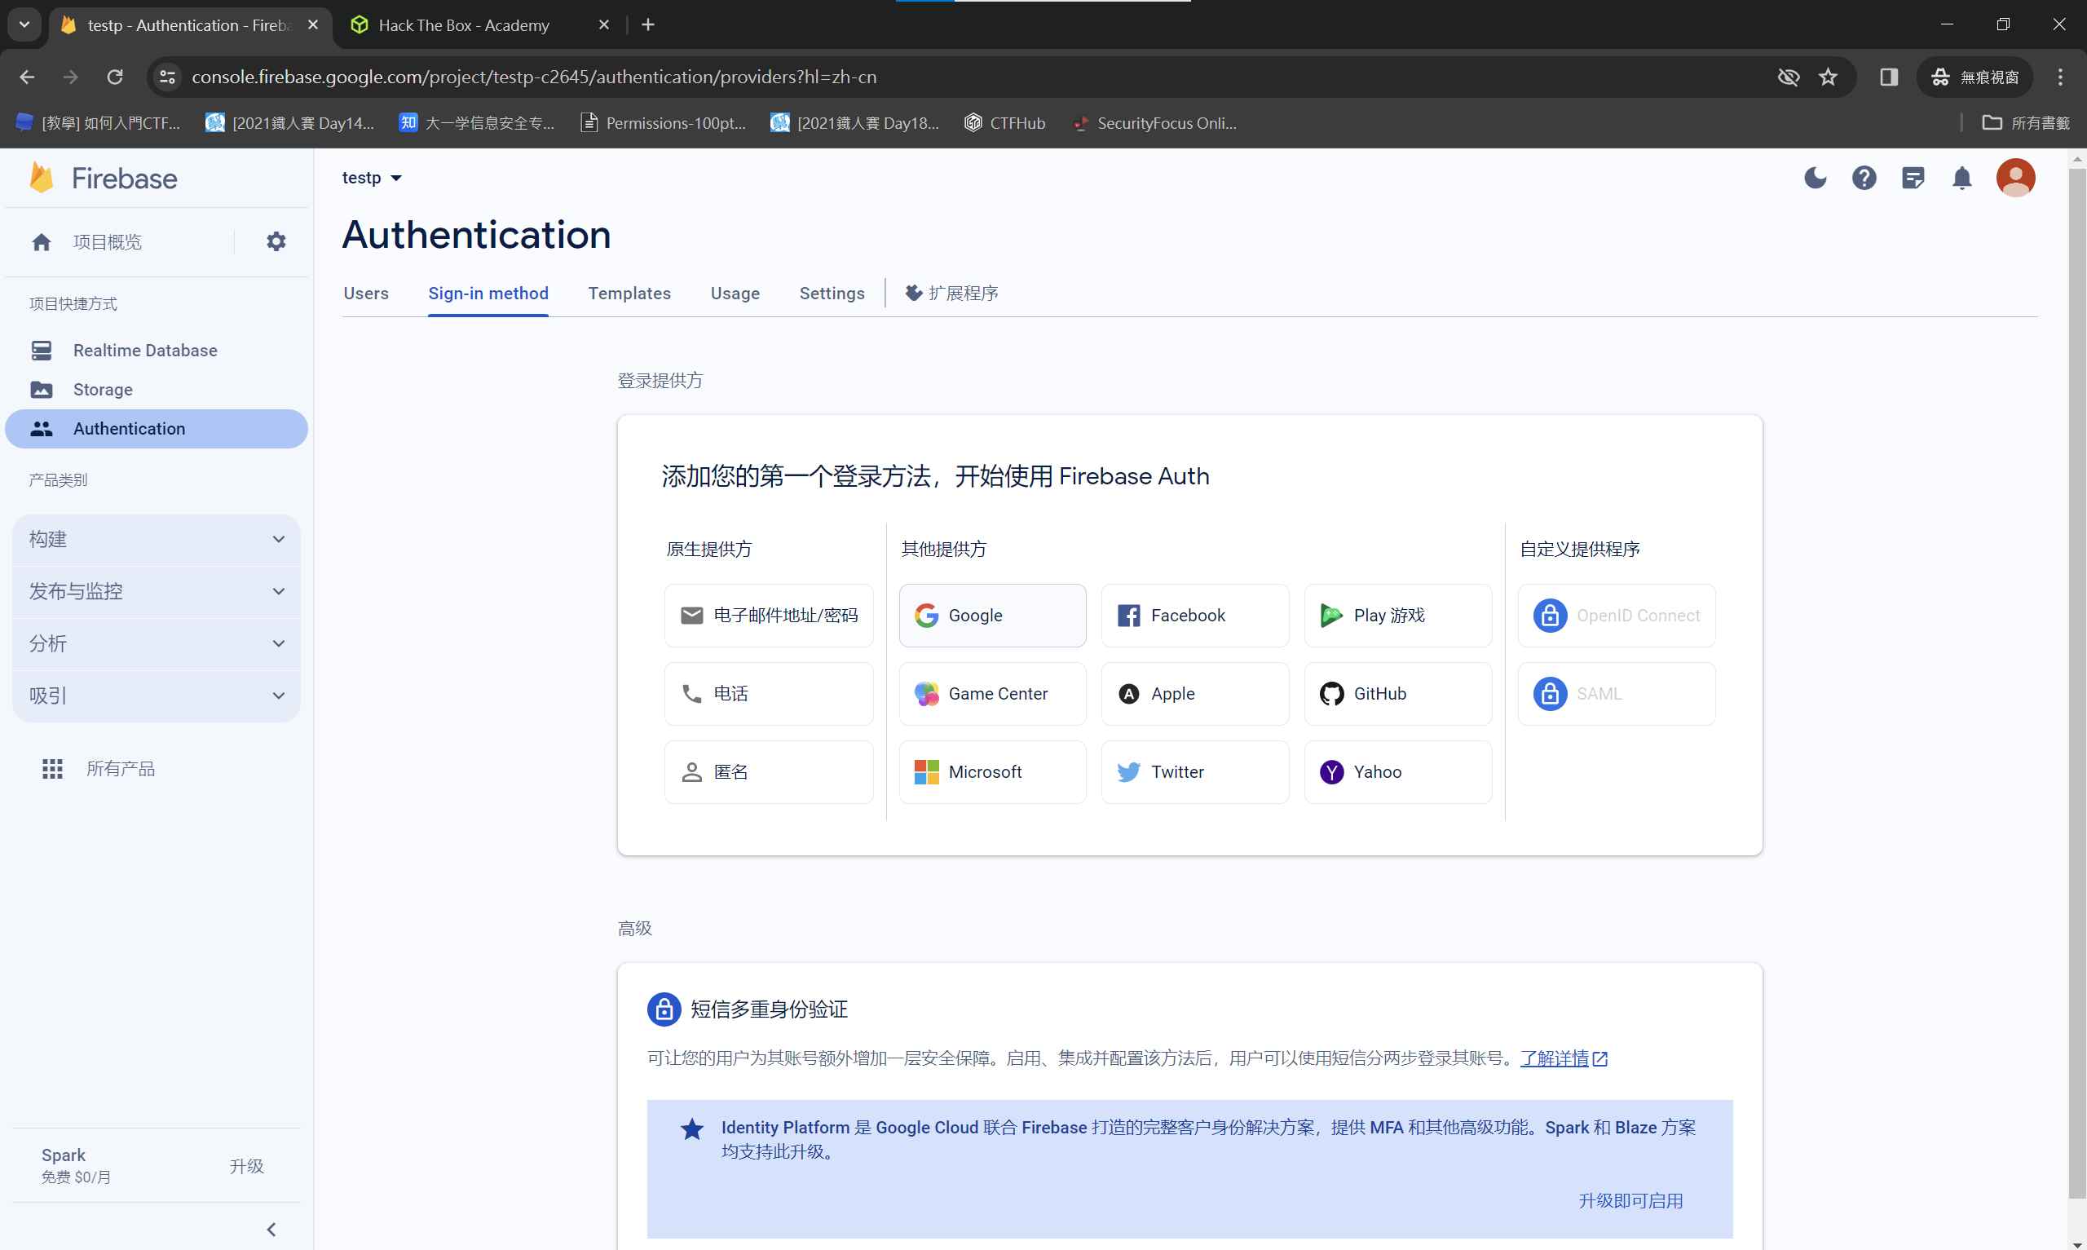
Task: Bookmark this page with star icon
Action: [1828, 77]
